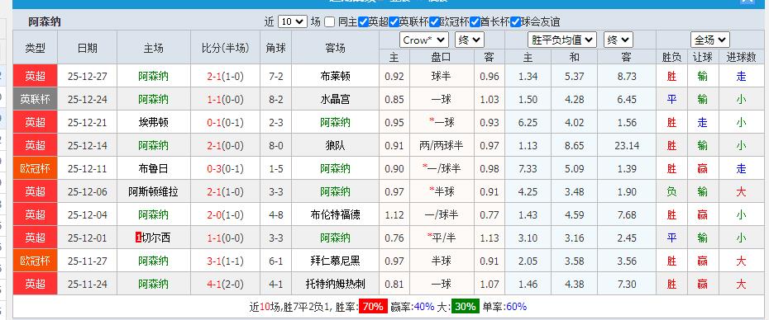Image resolution: width=769 pixels, height=320 pixels.
Task: Open the 终 dropdown next to Crow*
Action: (x=470, y=40)
